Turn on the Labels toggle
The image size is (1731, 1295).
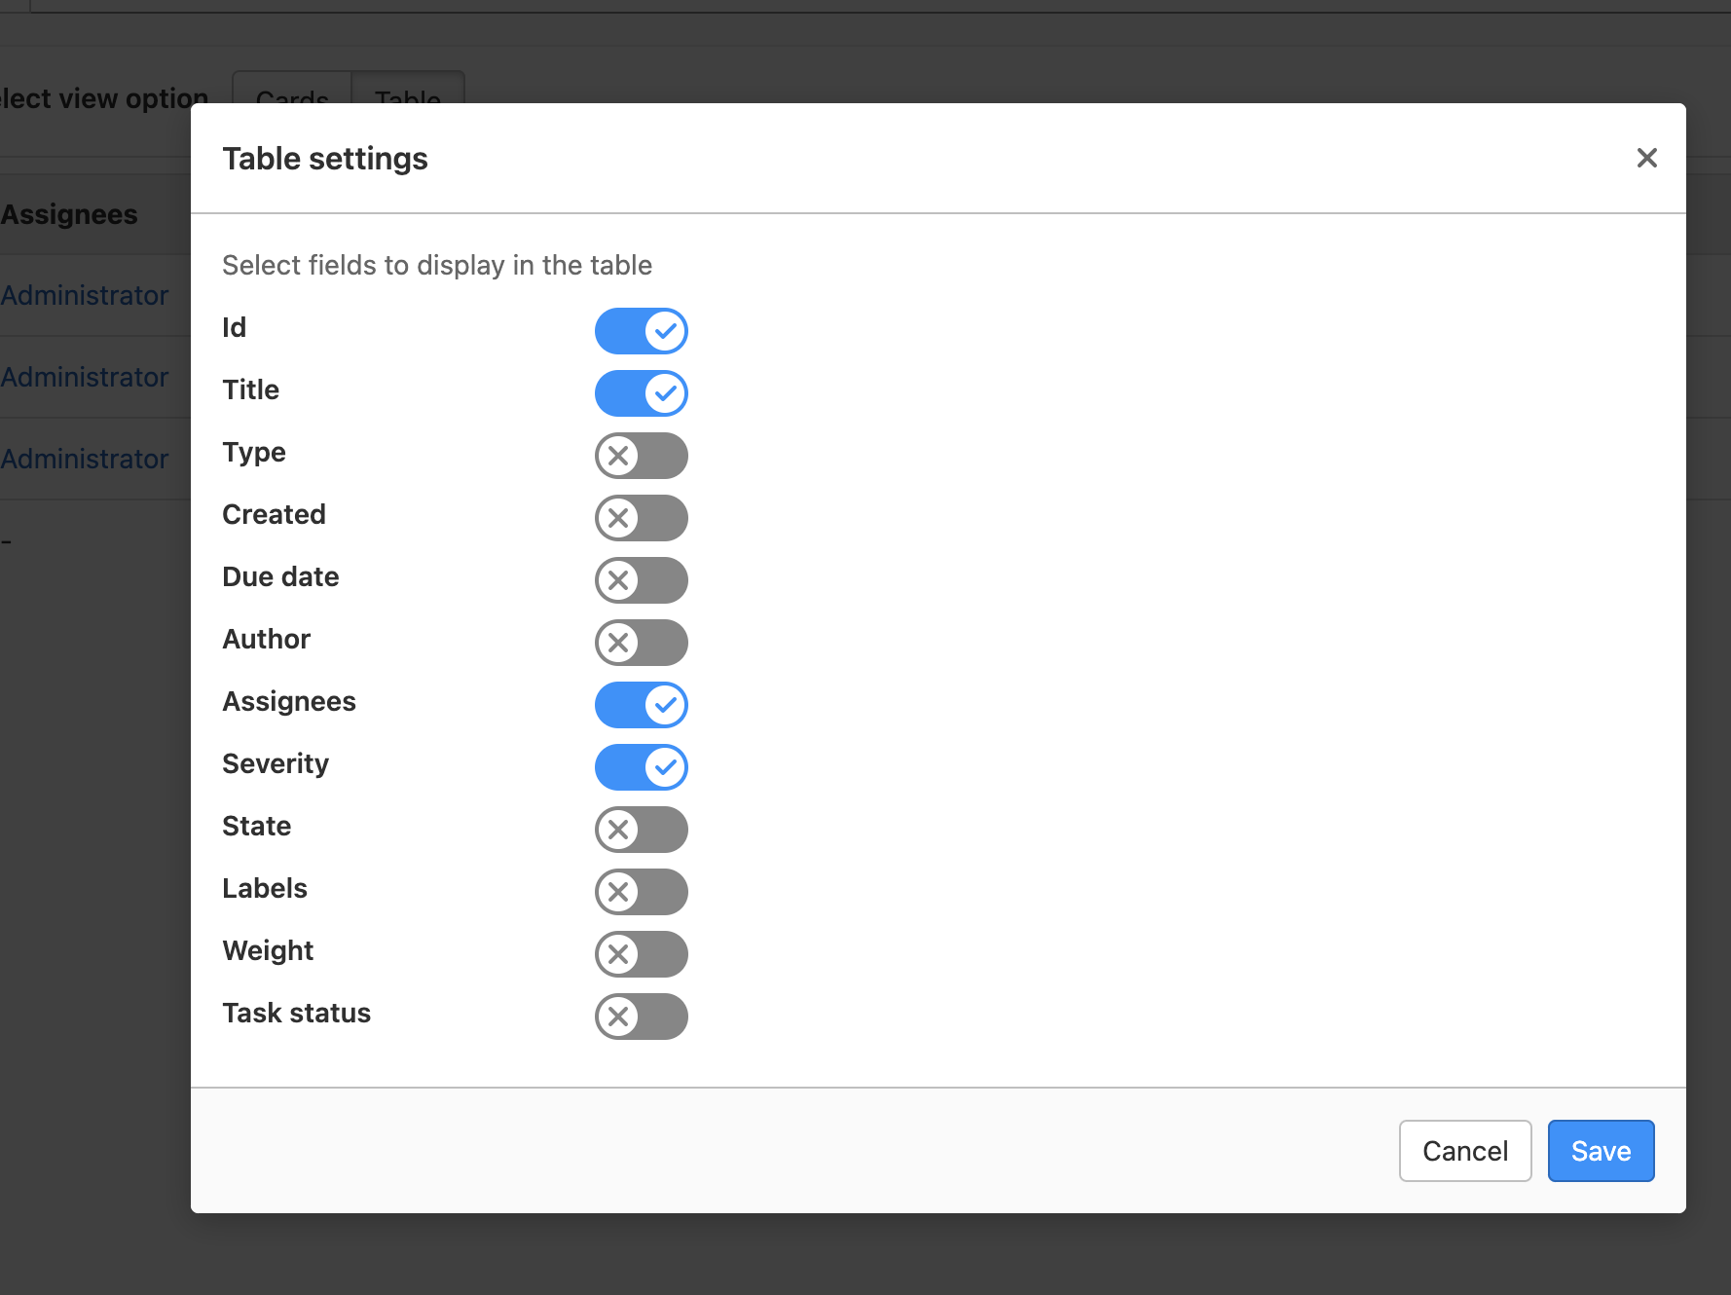(641, 892)
